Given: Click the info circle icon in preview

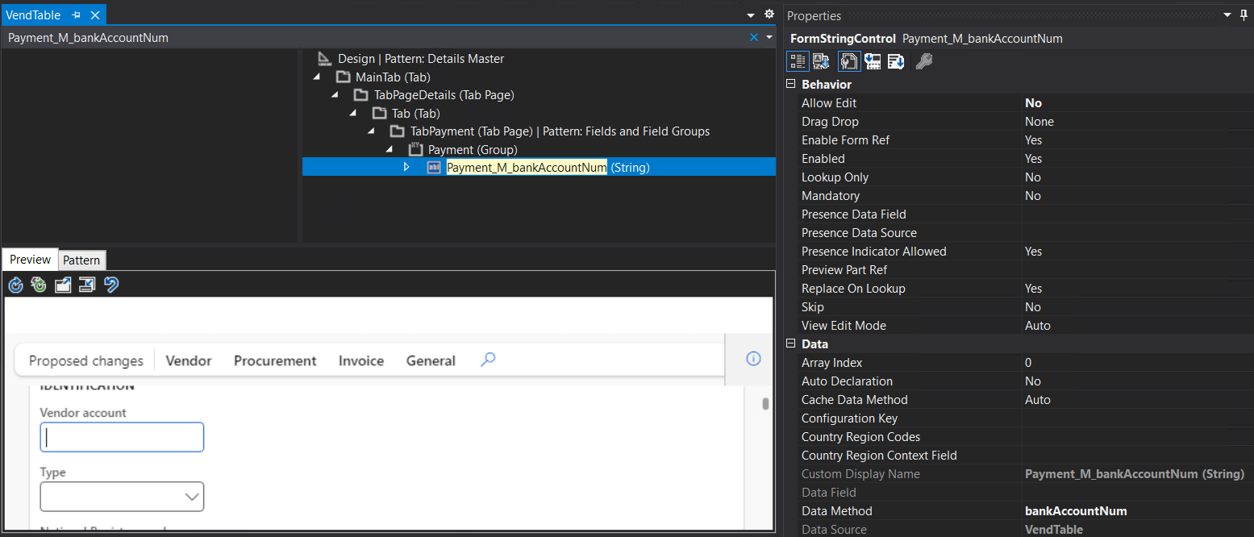Looking at the screenshot, I should click(753, 359).
